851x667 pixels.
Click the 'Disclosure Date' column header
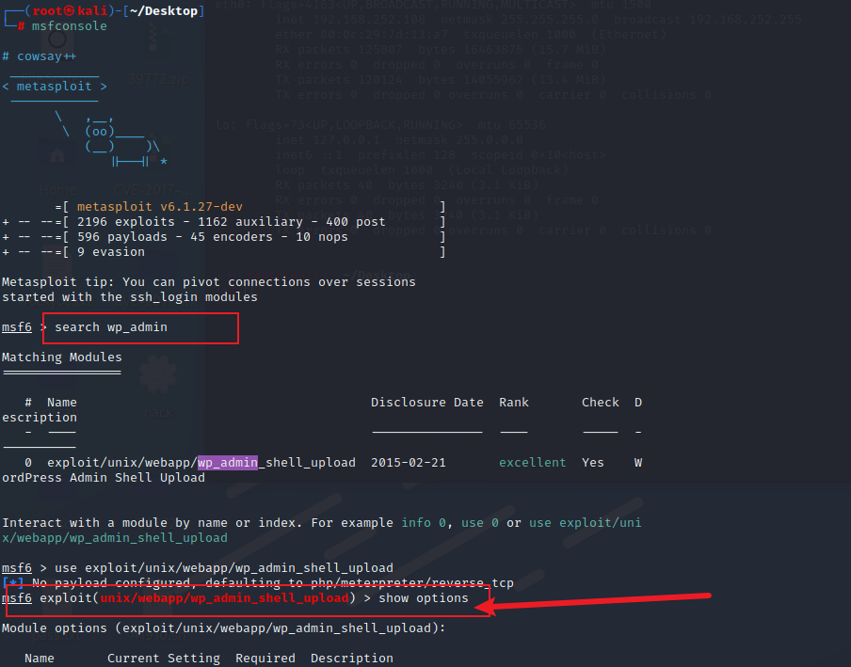coord(427,403)
